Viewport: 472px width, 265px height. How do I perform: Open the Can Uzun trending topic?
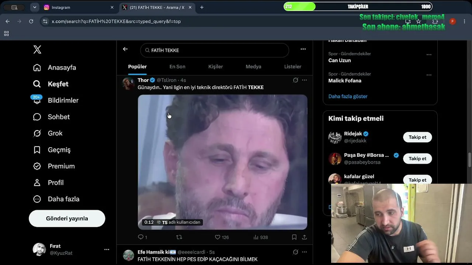(340, 60)
